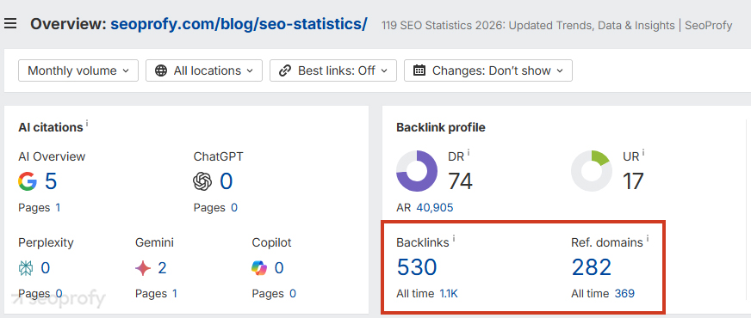Open AI Overview count 5

(x=51, y=181)
